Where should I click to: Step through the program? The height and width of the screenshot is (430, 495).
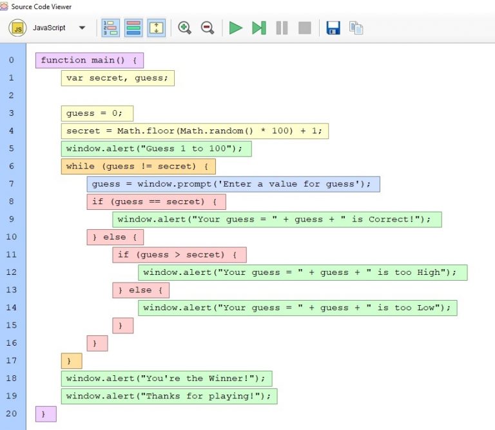point(259,28)
